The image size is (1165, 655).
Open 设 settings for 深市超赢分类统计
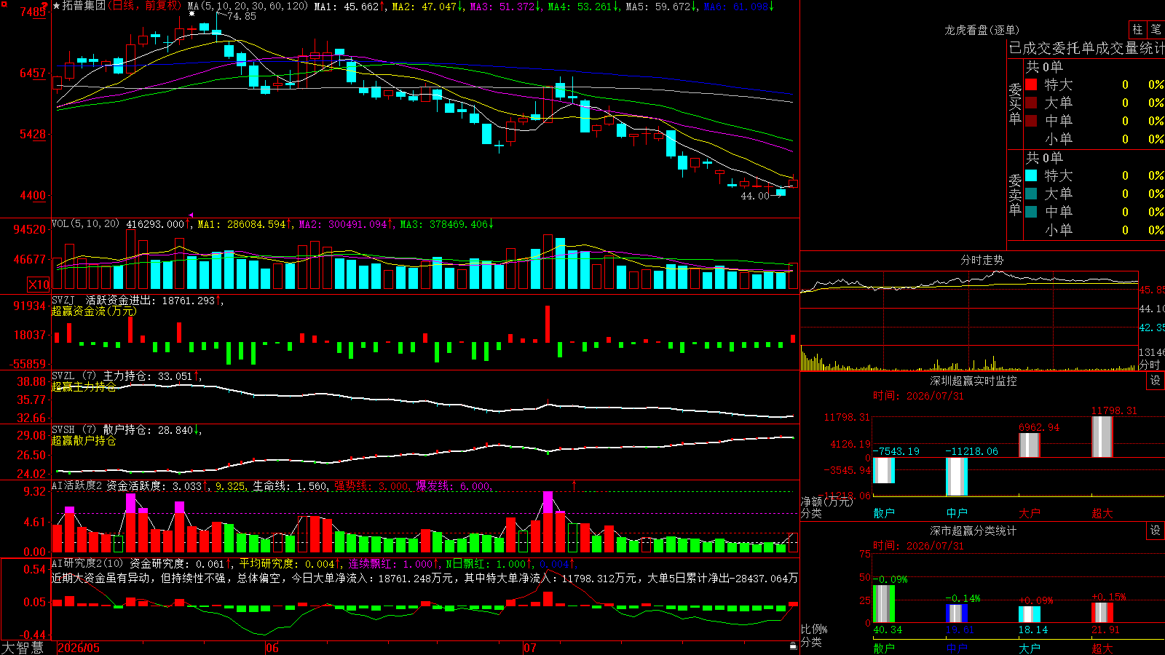coord(1155,531)
